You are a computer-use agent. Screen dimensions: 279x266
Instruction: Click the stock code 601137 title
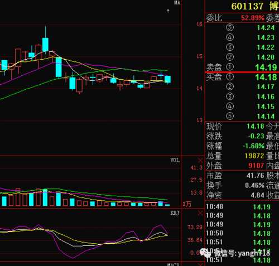tap(247, 6)
